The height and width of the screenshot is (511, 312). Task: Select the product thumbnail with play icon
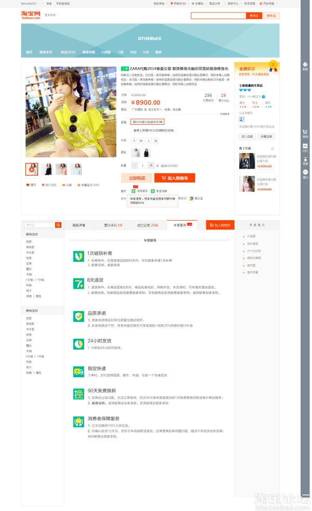click(32, 169)
